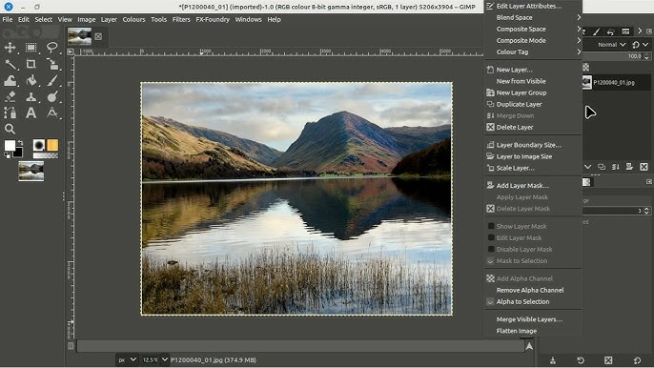Swap foreground and background colours
Viewport: 654px width, 368px height.
click(20, 143)
